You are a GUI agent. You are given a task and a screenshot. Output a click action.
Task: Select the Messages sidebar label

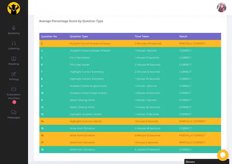14,118
